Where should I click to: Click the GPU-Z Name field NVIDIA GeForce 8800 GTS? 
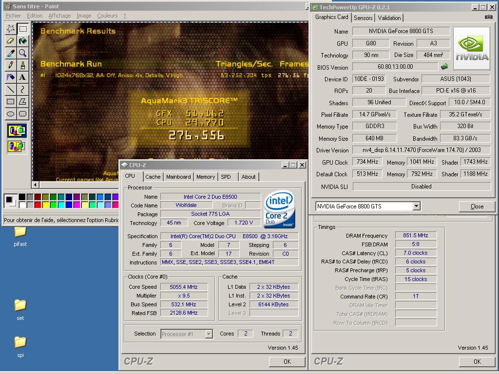pos(401,31)
